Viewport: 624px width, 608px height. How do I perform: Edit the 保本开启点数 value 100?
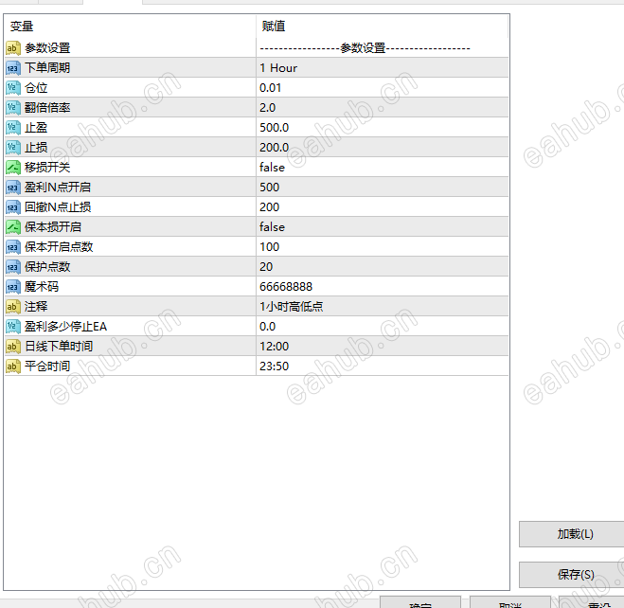tap(382, 246)
